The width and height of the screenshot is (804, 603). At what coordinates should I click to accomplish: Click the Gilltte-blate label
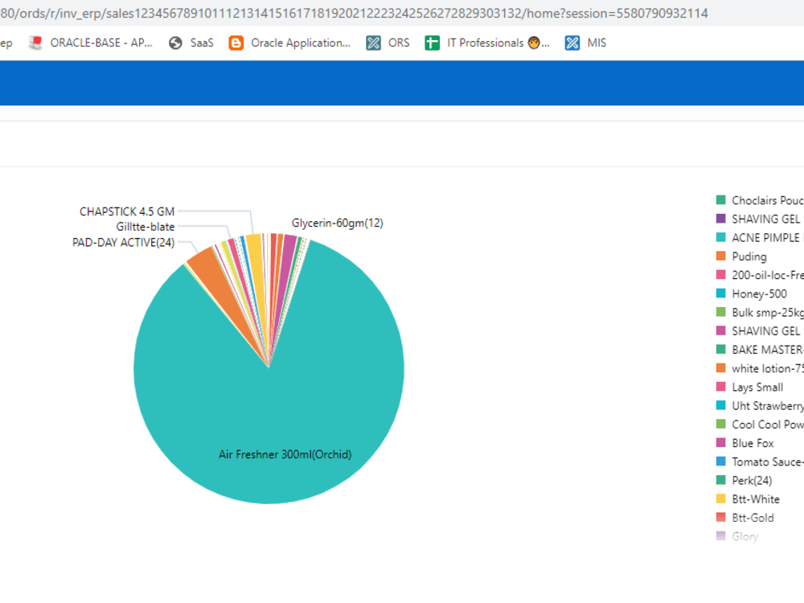145,227
